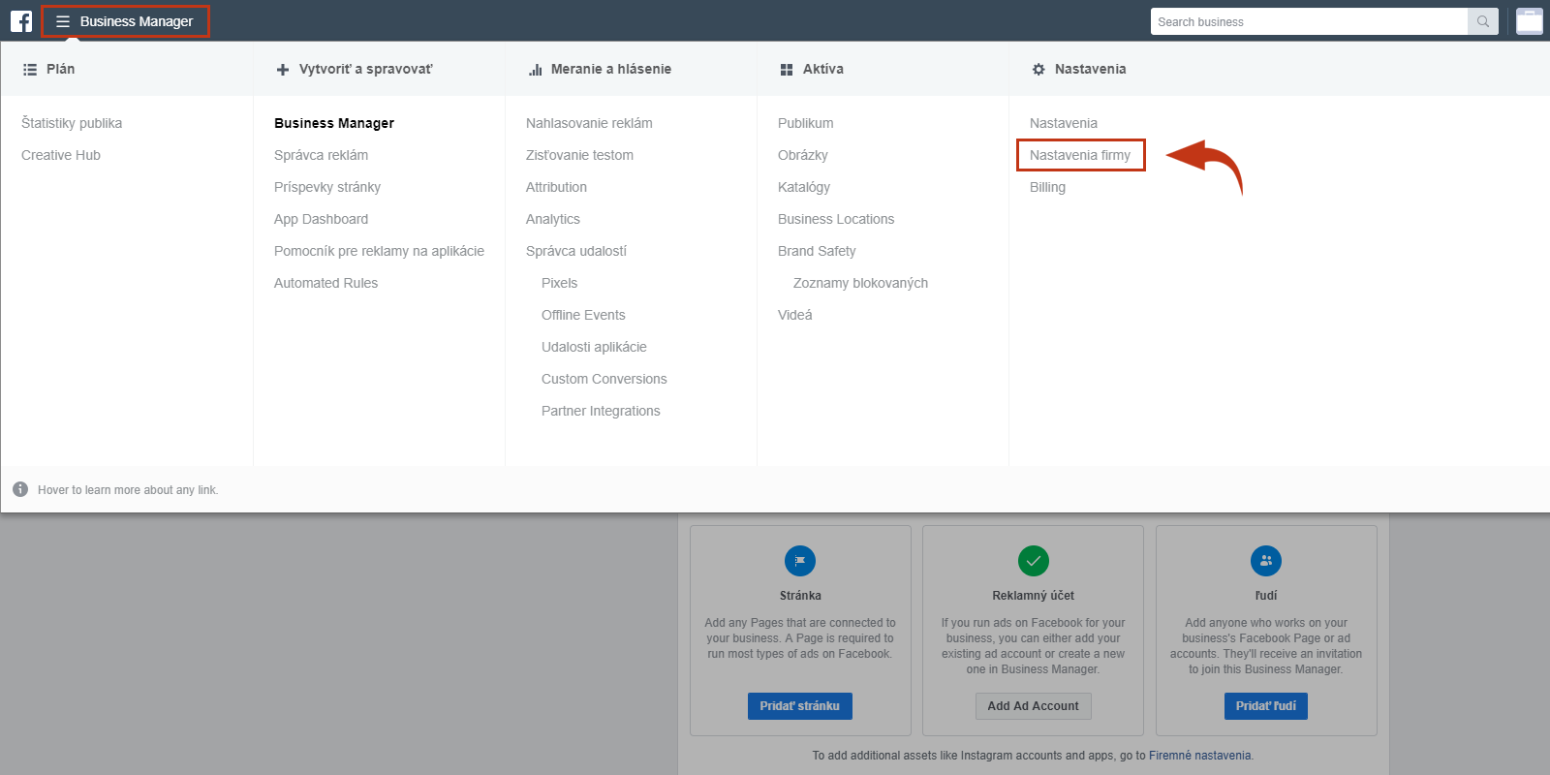Image resolution: width=1550 pixels, height=775 pixels.
Task: Open Creative Hub
Action: click(x=61, y=155)
